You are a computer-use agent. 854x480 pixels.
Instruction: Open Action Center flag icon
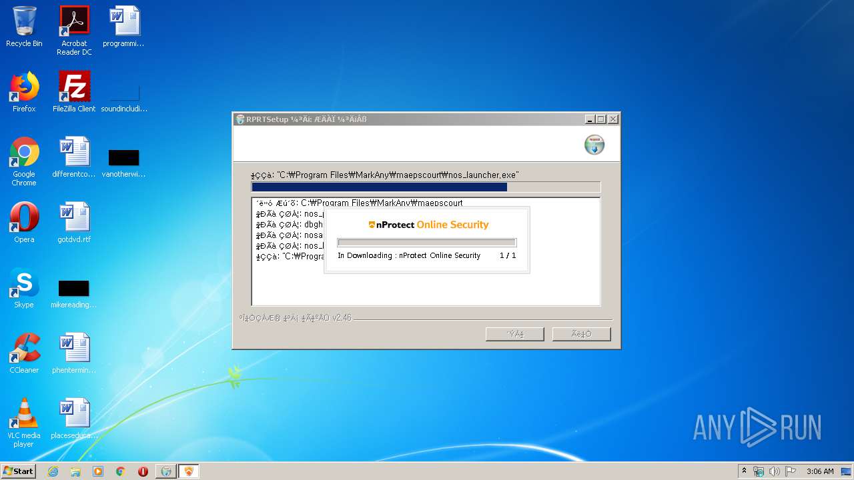pos(791,471)
